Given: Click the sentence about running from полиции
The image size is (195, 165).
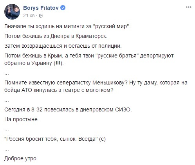Looking at the screenshot, I should pos(63,46).
